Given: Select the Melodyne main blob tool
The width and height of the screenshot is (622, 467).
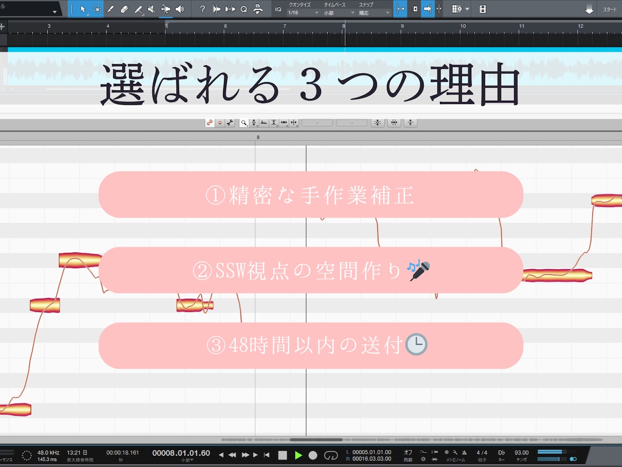Looking at the screenshot, I should tap(210, 122).
